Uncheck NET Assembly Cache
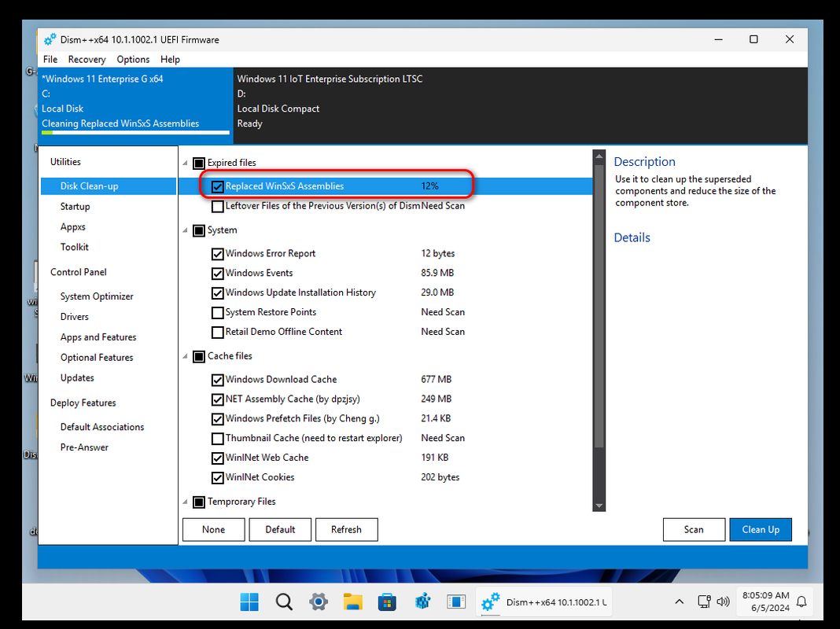 218,399
